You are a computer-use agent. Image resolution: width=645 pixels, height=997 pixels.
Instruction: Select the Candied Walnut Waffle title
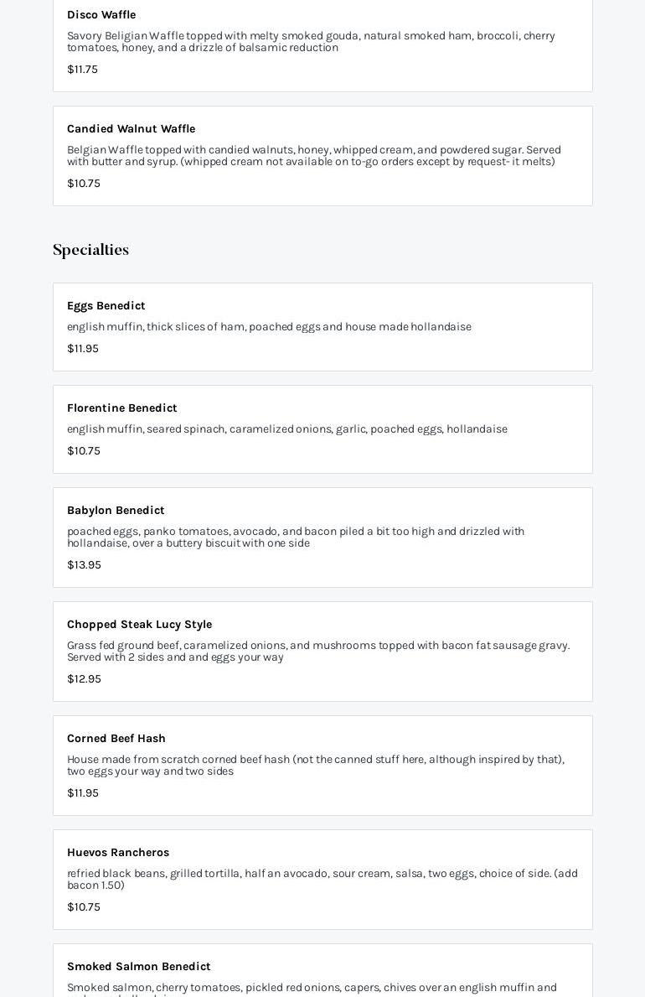131,129
